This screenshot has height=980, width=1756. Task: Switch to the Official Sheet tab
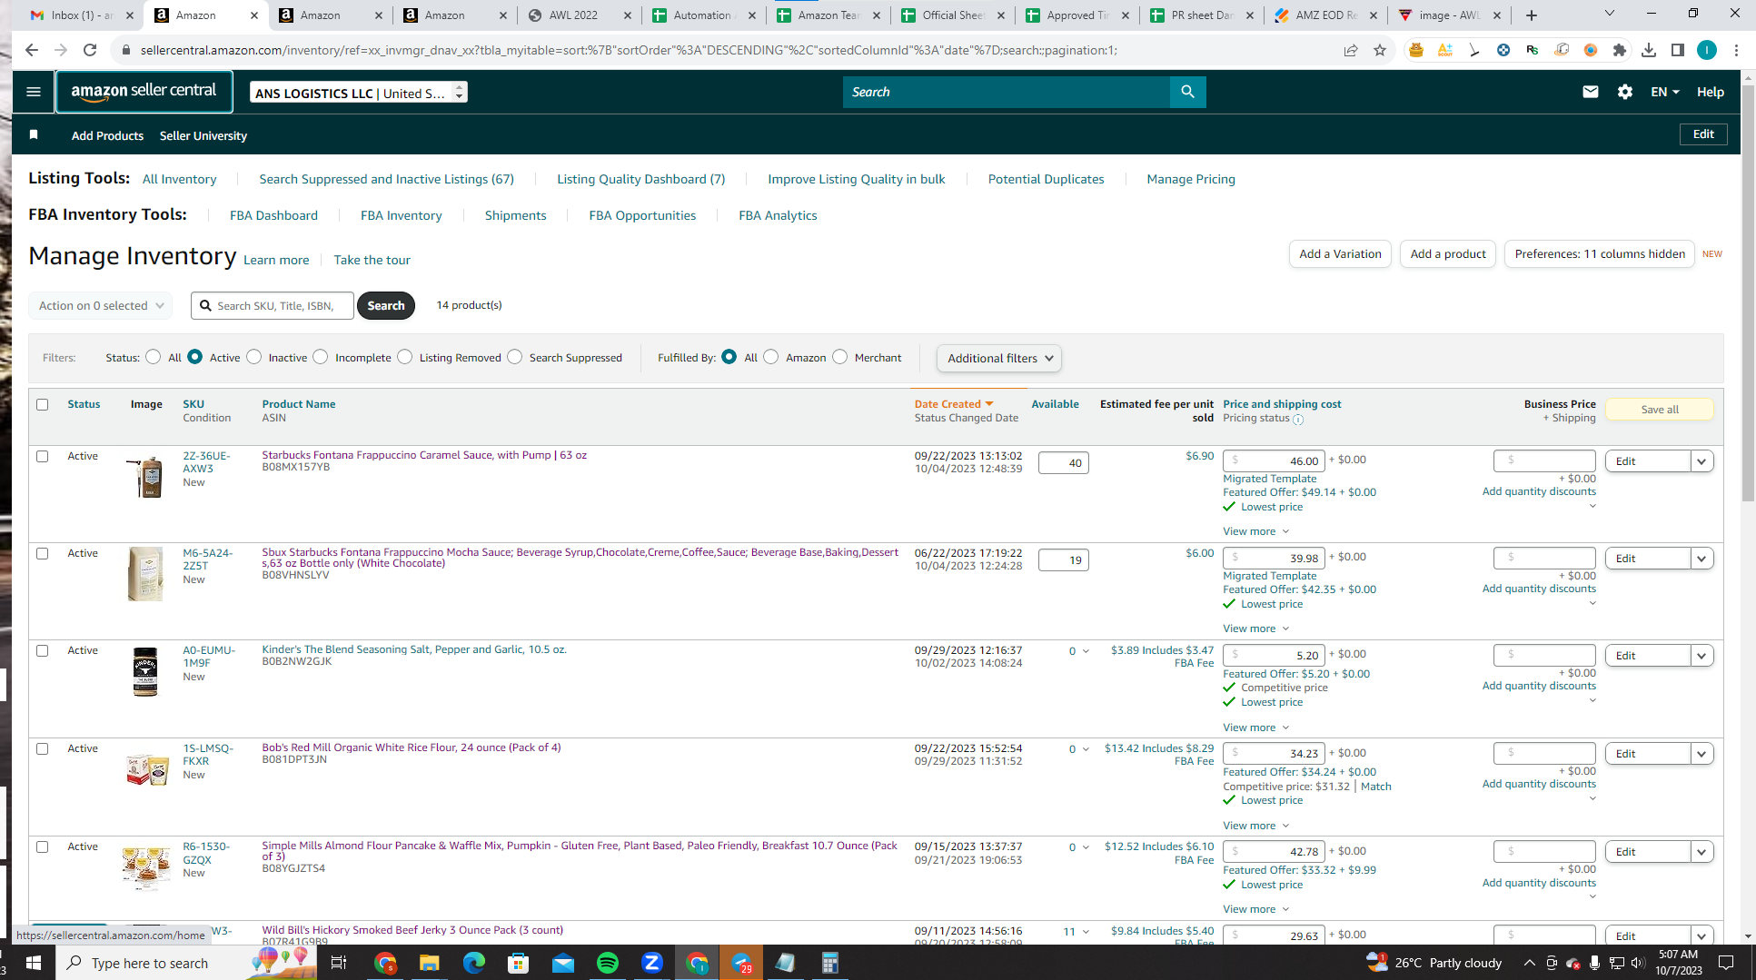pos(952,15)
